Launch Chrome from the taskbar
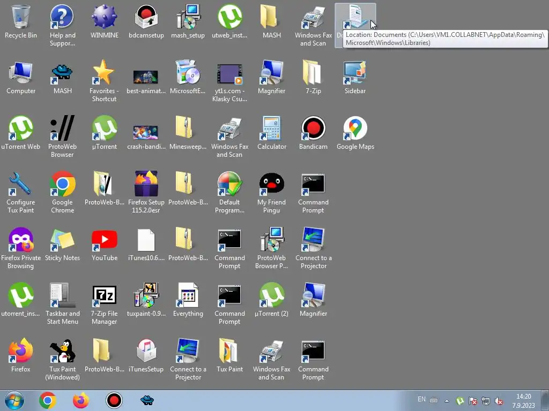The width and height of the screenshot is (549, 411). tap(48, 400)
